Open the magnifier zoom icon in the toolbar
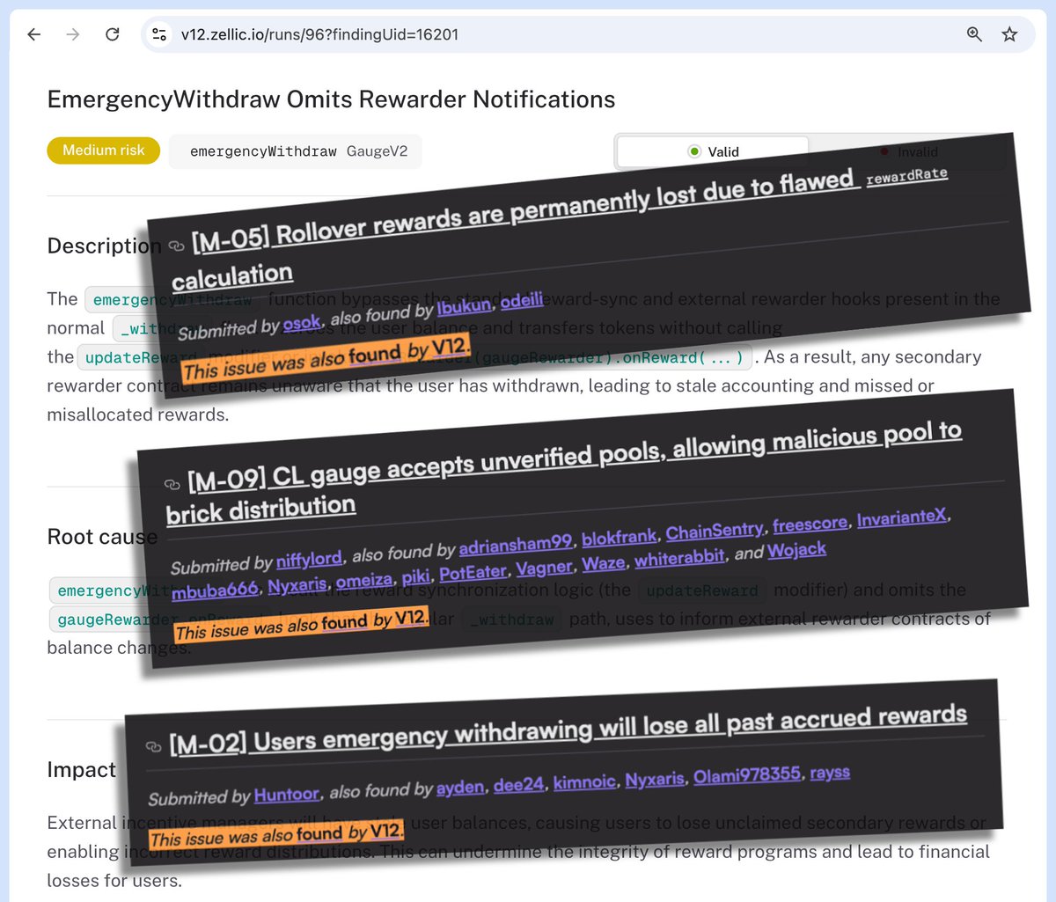The height and width of the screenshot is (902, 1056). pos(972,34)
